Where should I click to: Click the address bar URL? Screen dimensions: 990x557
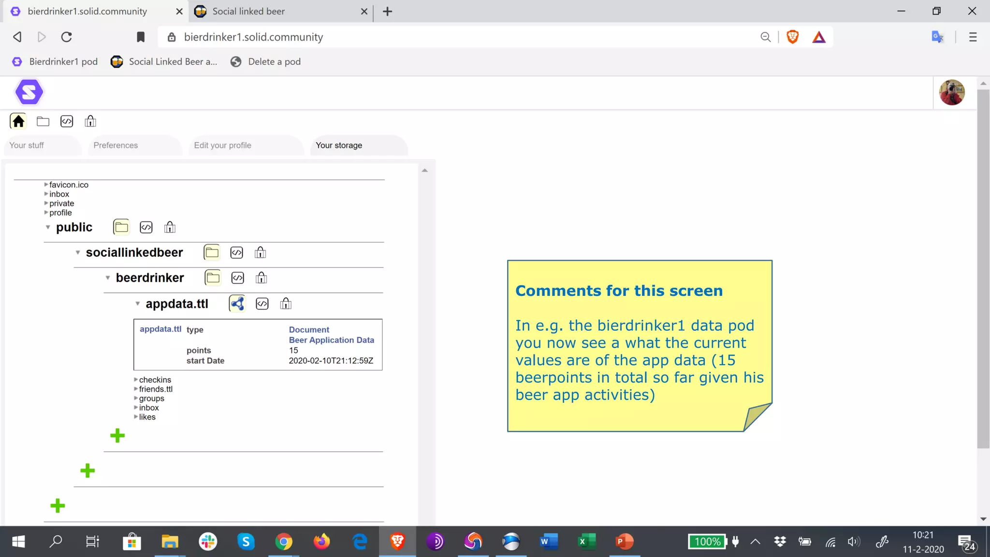[x=254, y=37]
